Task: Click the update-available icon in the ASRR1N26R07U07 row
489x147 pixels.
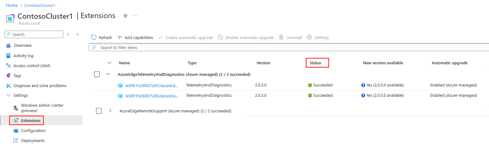Action: pos(363,85)
